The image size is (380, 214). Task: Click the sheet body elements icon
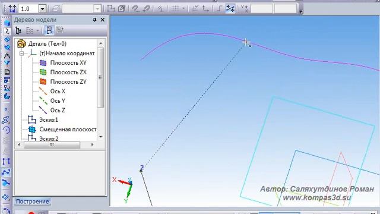click(7, 96)
